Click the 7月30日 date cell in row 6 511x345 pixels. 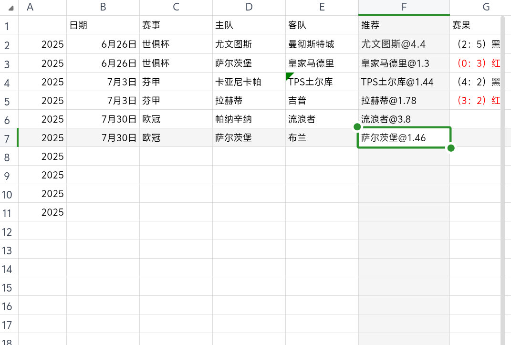[x=103, y=119]
